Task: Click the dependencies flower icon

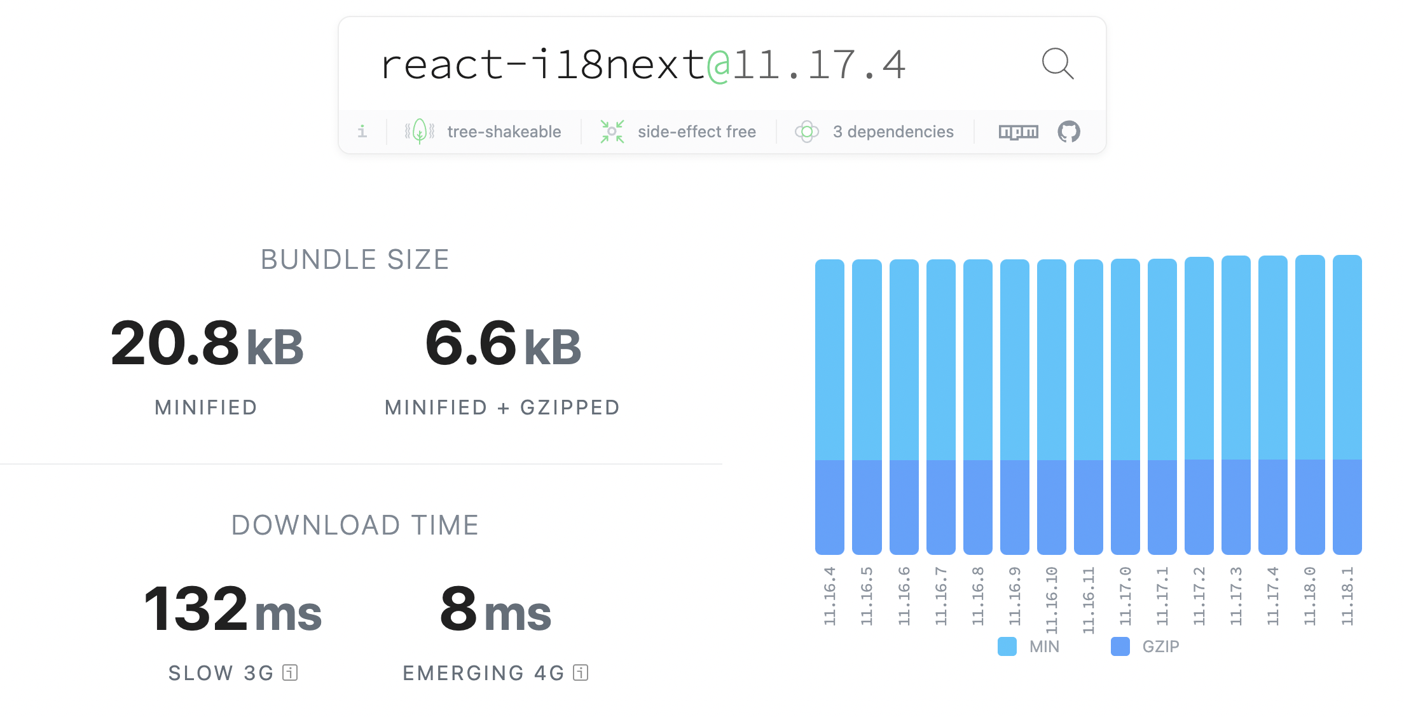Action: [808, 132]
